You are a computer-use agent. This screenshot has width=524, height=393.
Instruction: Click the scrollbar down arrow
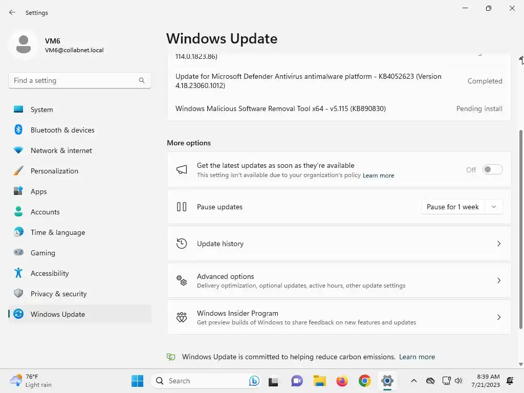click(x=520, y=364)
